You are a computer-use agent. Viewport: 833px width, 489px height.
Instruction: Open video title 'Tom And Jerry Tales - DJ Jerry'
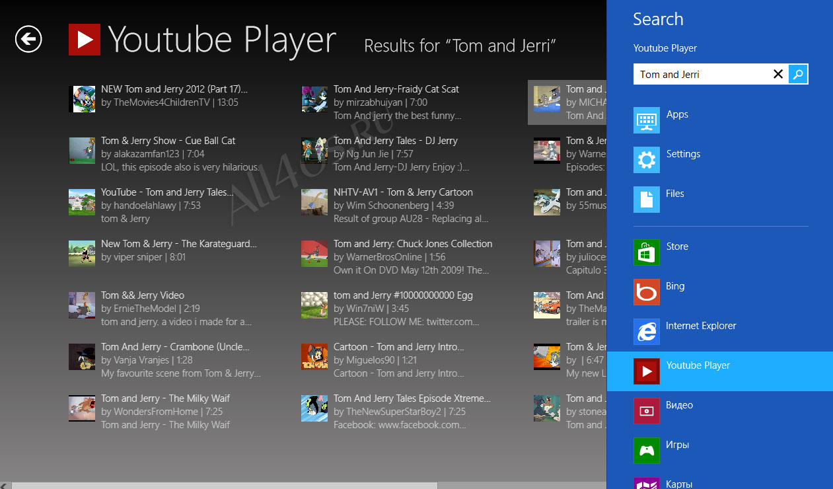[x=396, y=141]
